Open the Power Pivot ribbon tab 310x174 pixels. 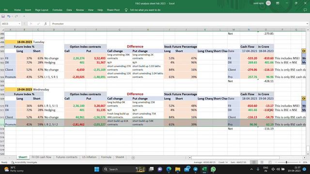[x=113, y=10]
